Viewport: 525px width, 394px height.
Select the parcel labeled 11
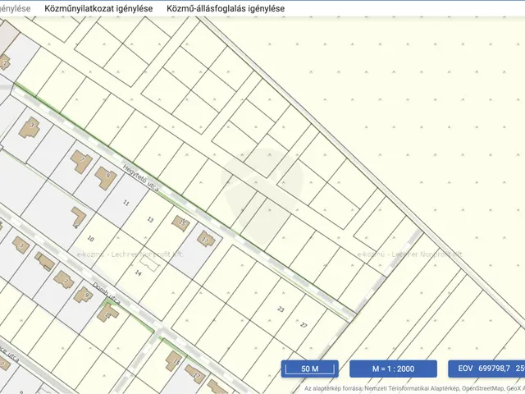tap(126, 201)
